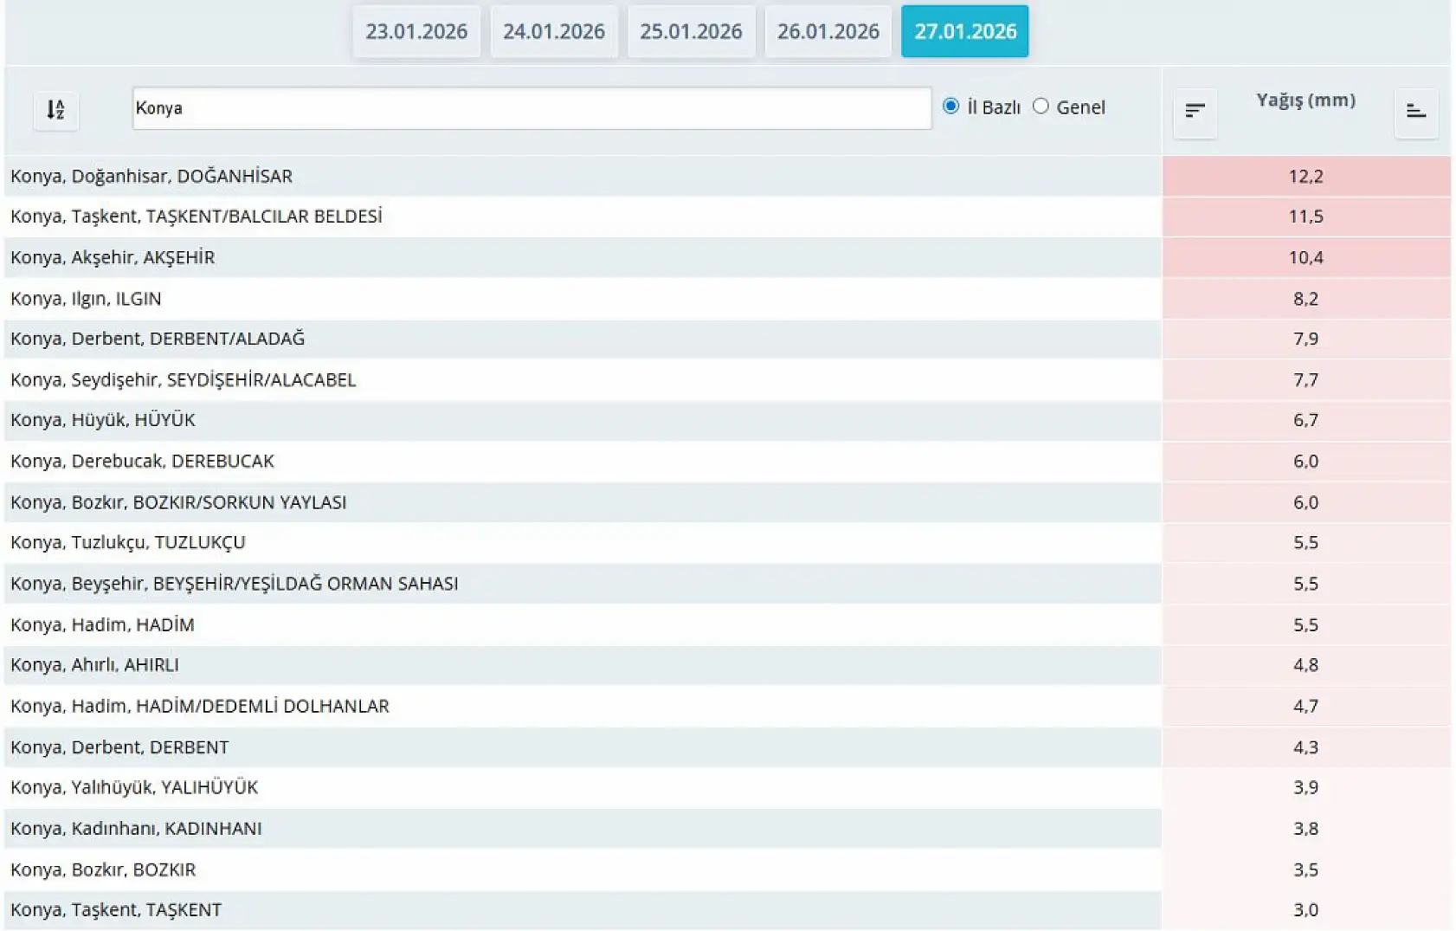Select the Genel radio option
This screenshot has width=1456, height=931.
tap(1040, 107)
